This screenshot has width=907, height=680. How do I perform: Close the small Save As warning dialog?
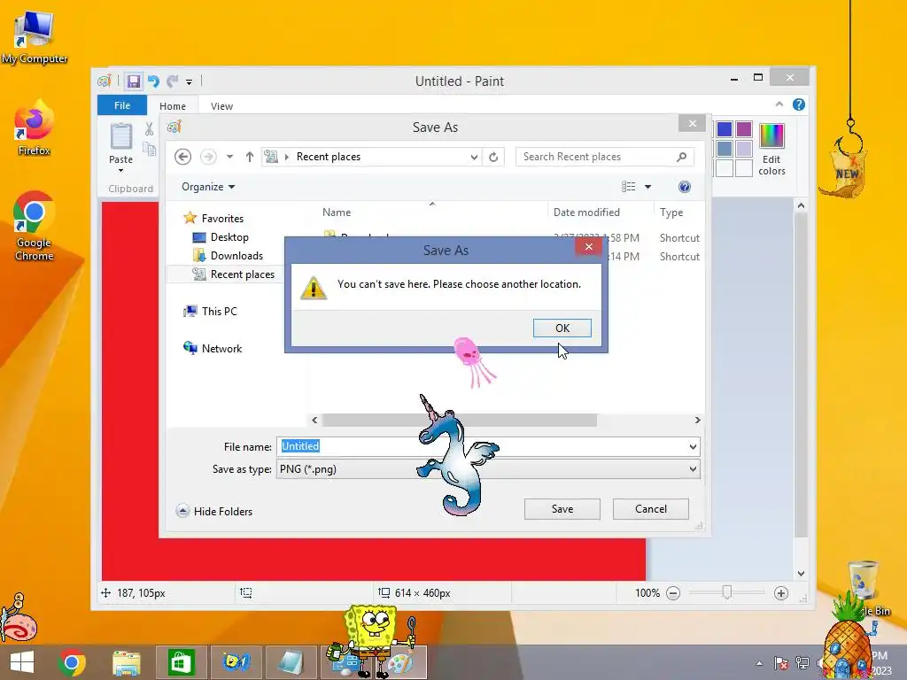pyautogui.click(x=588, y=247)
